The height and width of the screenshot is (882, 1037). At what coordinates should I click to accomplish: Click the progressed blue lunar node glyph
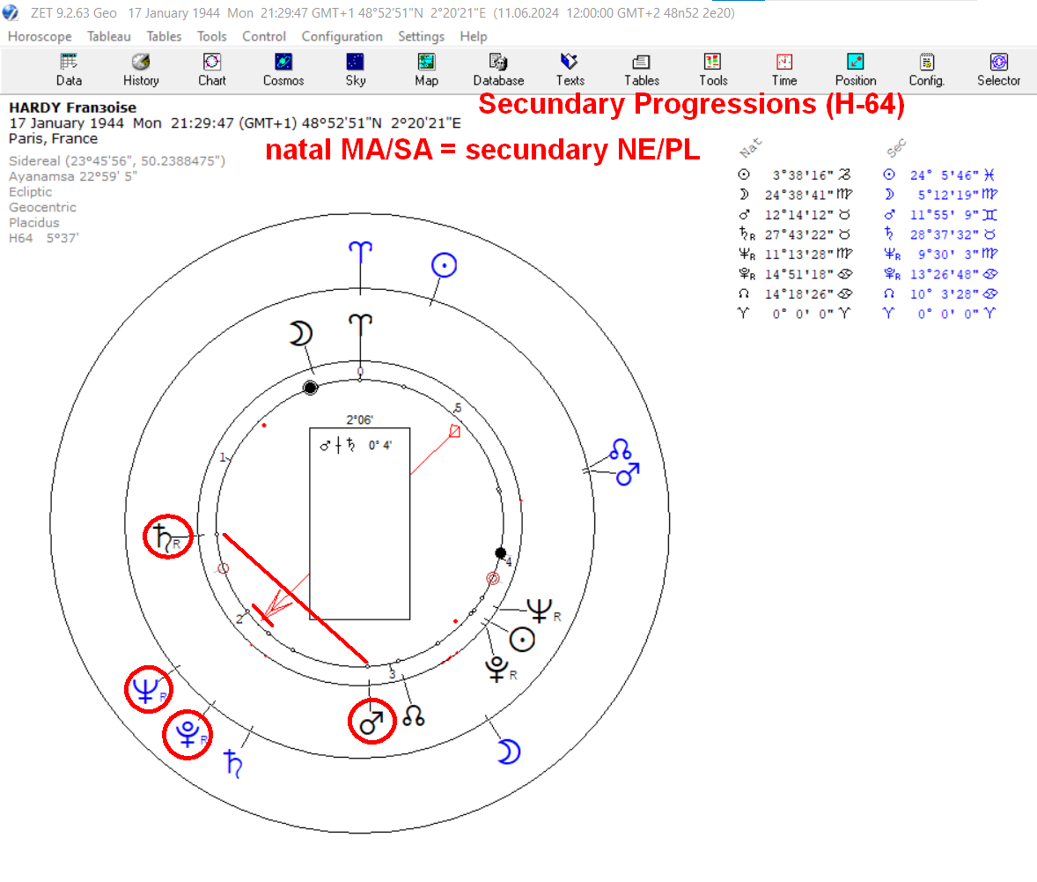(x=621, y=449)
